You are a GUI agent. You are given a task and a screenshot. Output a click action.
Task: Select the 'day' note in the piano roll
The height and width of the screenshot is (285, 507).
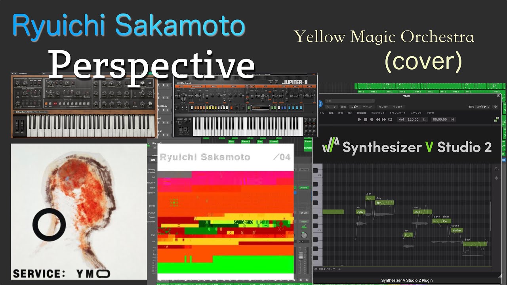pyautogui.click(x=385, y=202)
